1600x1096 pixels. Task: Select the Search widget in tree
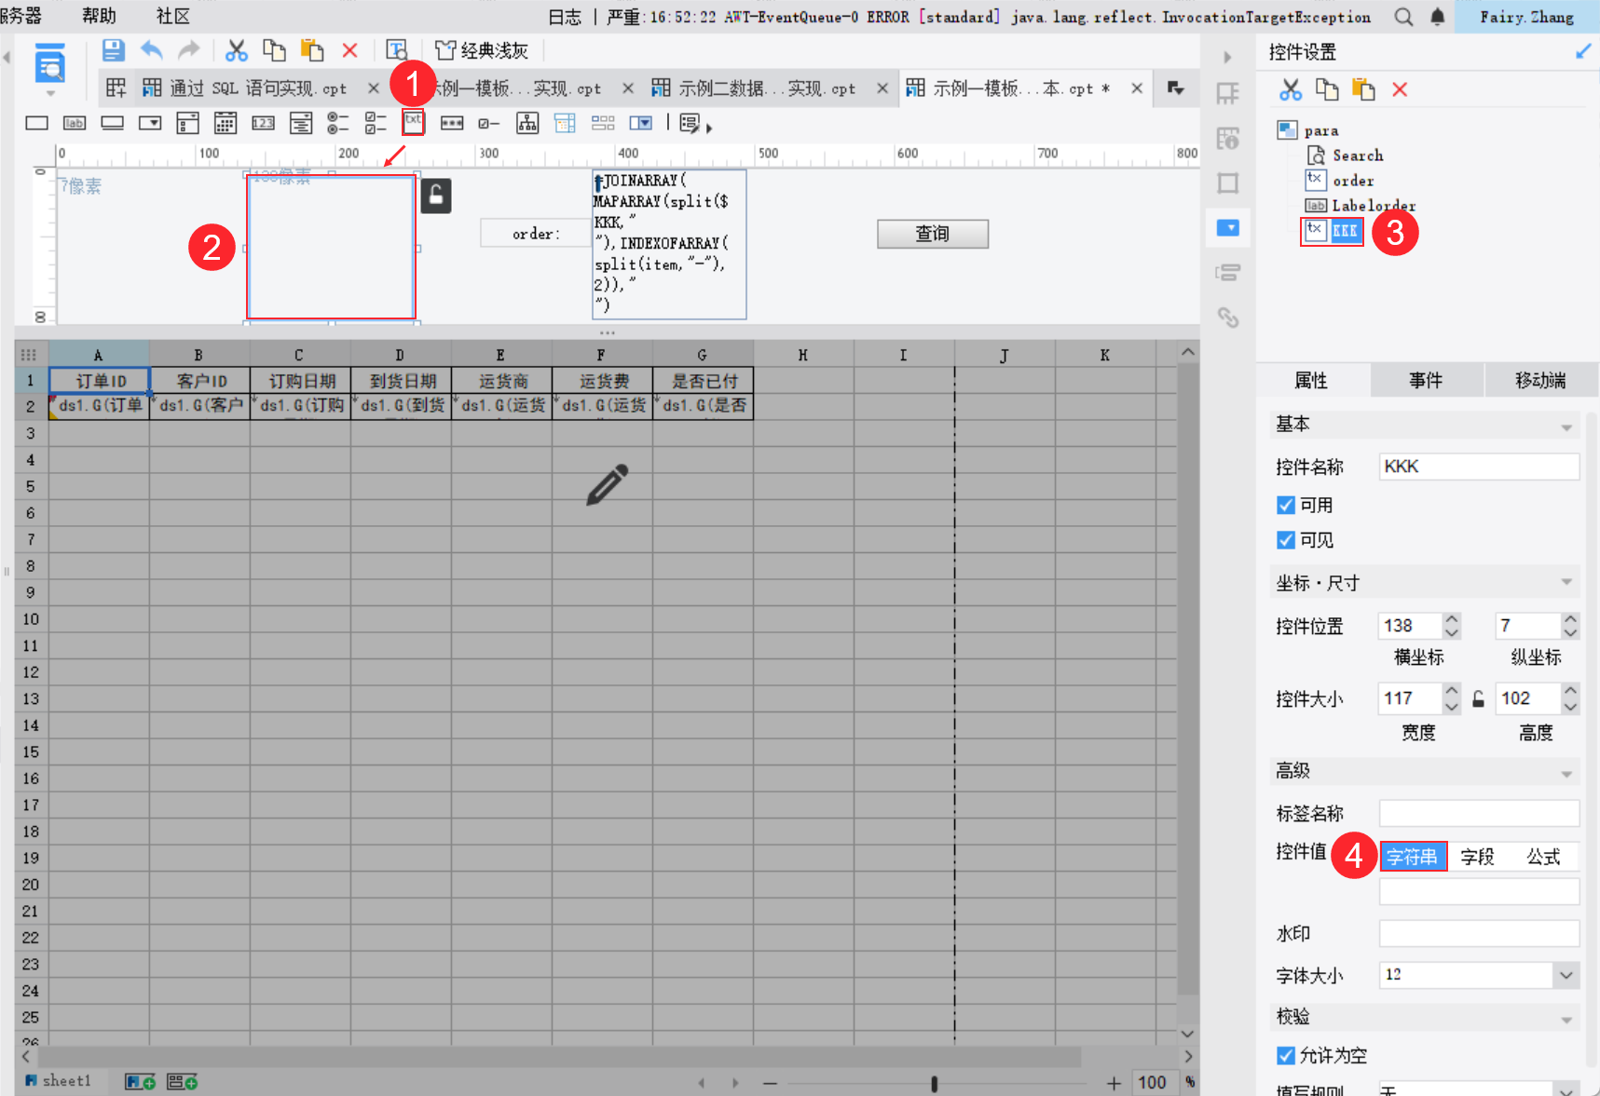[x=1358, y=156]
